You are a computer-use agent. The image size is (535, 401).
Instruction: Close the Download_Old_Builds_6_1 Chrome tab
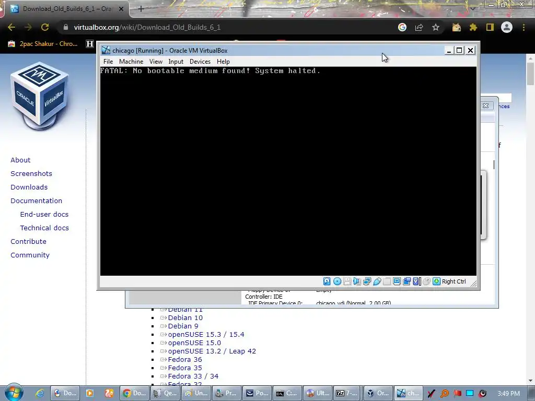pos(121,9)
